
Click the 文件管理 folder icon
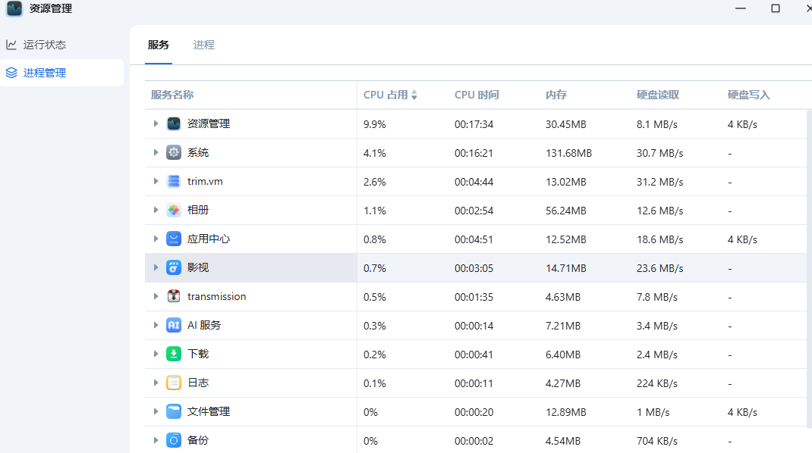pos(174,411)
